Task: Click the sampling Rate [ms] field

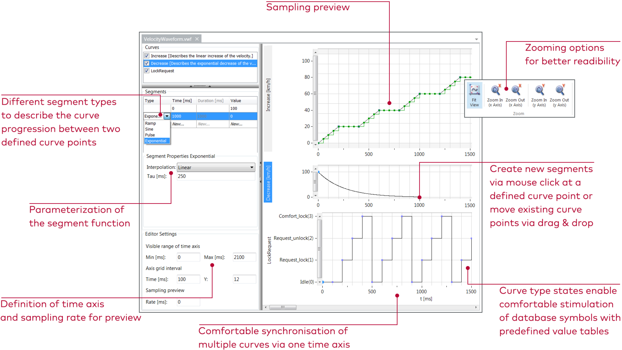Action: tap(188, 302)
